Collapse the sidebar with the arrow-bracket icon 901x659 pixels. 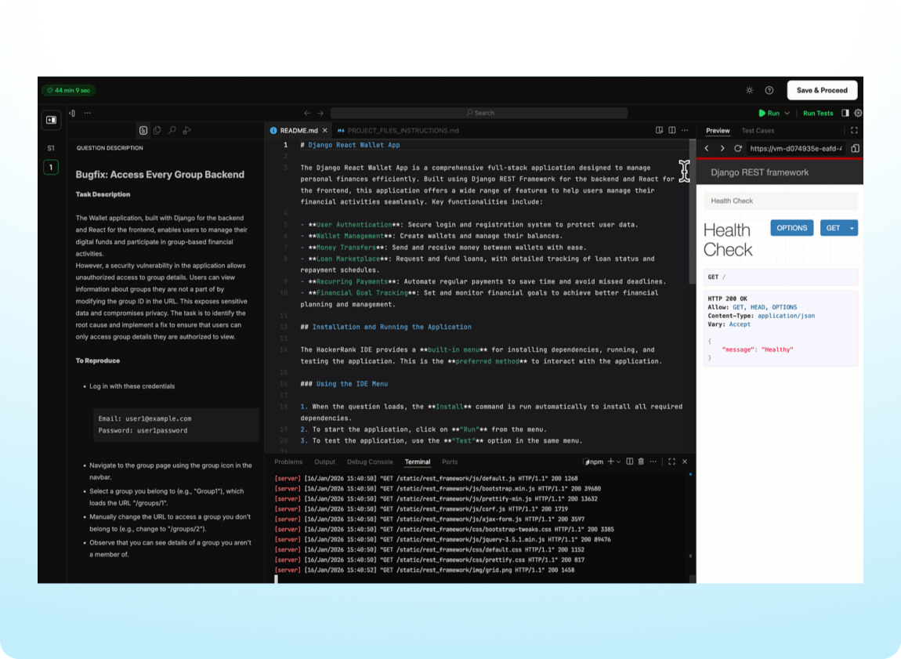[72, 113]
